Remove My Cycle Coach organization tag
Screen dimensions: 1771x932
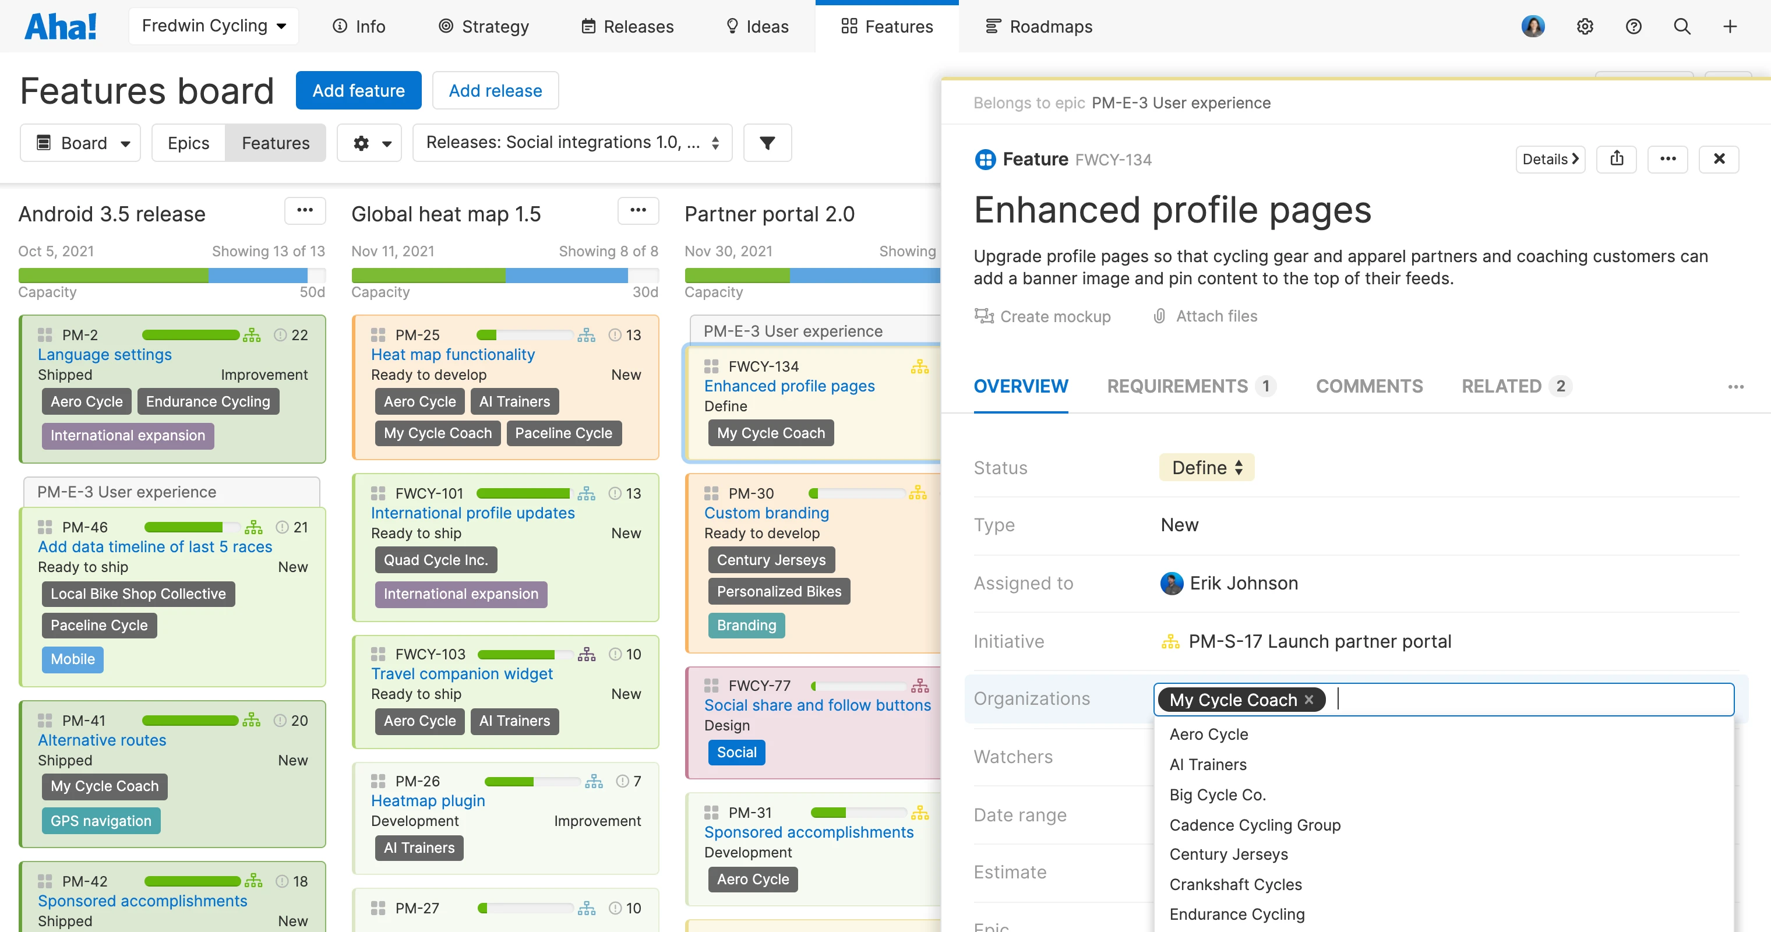point(1309,700)
